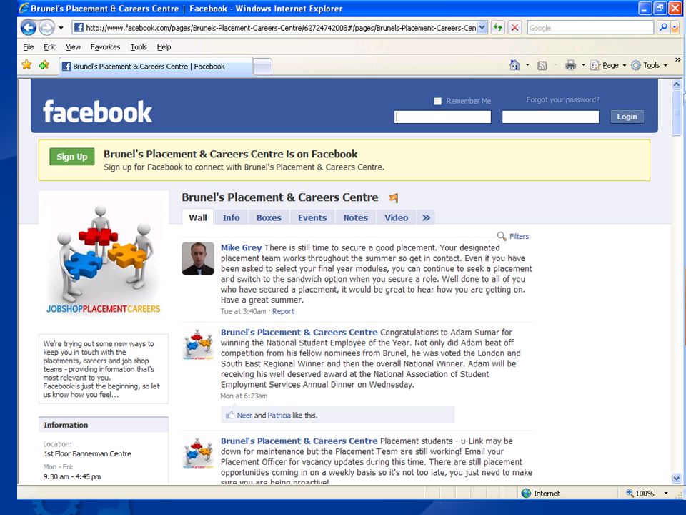Open Favorites Center star icon
The height and width of the screenshot is (515, 686).
[26, 65]
